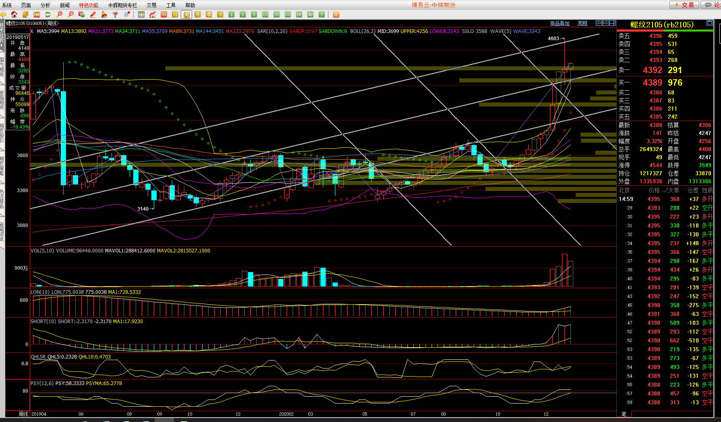Screen dimensions: 721x422
Task: Open the intraday trend chart icon
Action: 153,14
